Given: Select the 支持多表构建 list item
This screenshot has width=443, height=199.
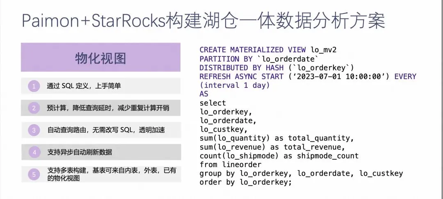Looking at the screenshot, I should [x=100, y=174].
